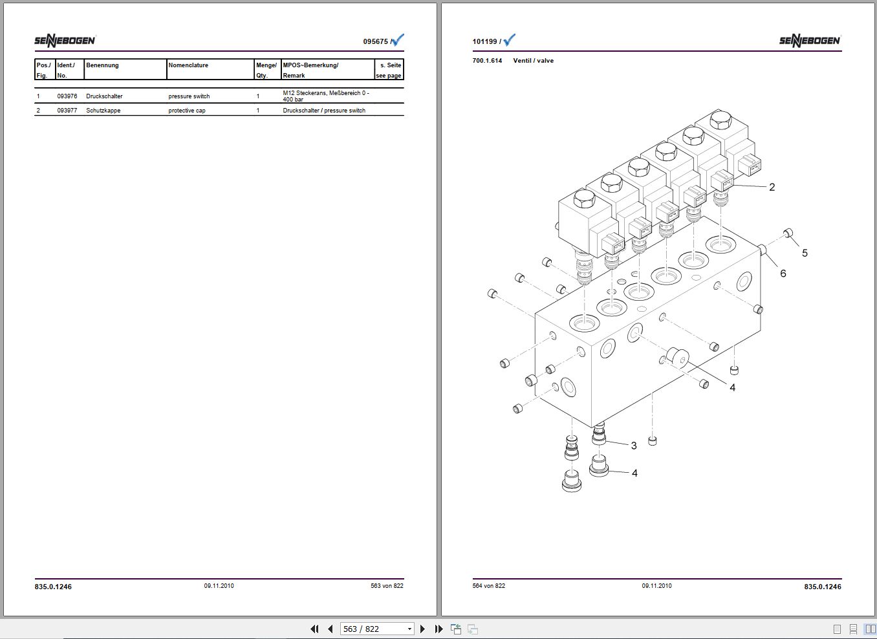Image resolution: width=877 pixels, height=639 pixels.
Task: Click callout number 5 on the diagram
Action: coord(805,253)
